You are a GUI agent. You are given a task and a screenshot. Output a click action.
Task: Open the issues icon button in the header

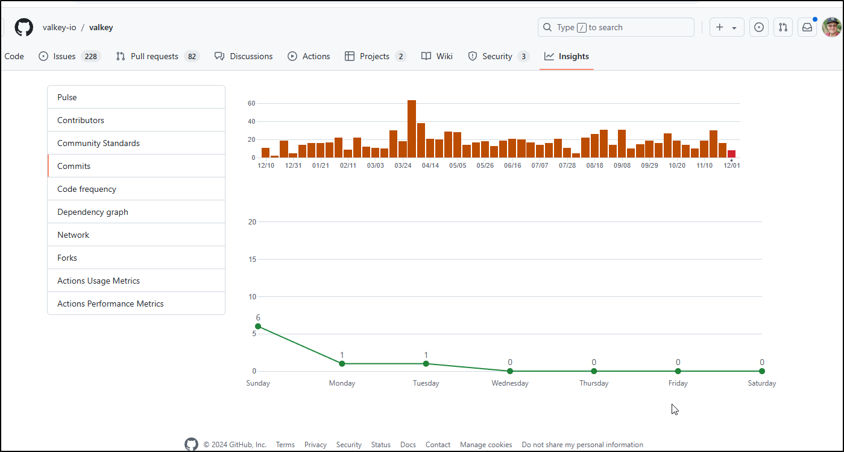coord(759,27)
